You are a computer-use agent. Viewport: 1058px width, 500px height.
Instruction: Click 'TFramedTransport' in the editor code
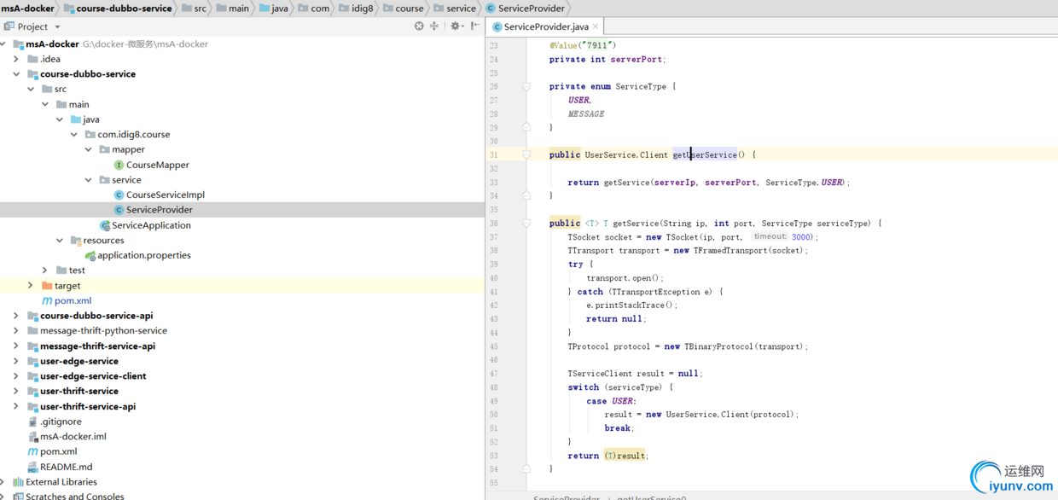point(730,251)
